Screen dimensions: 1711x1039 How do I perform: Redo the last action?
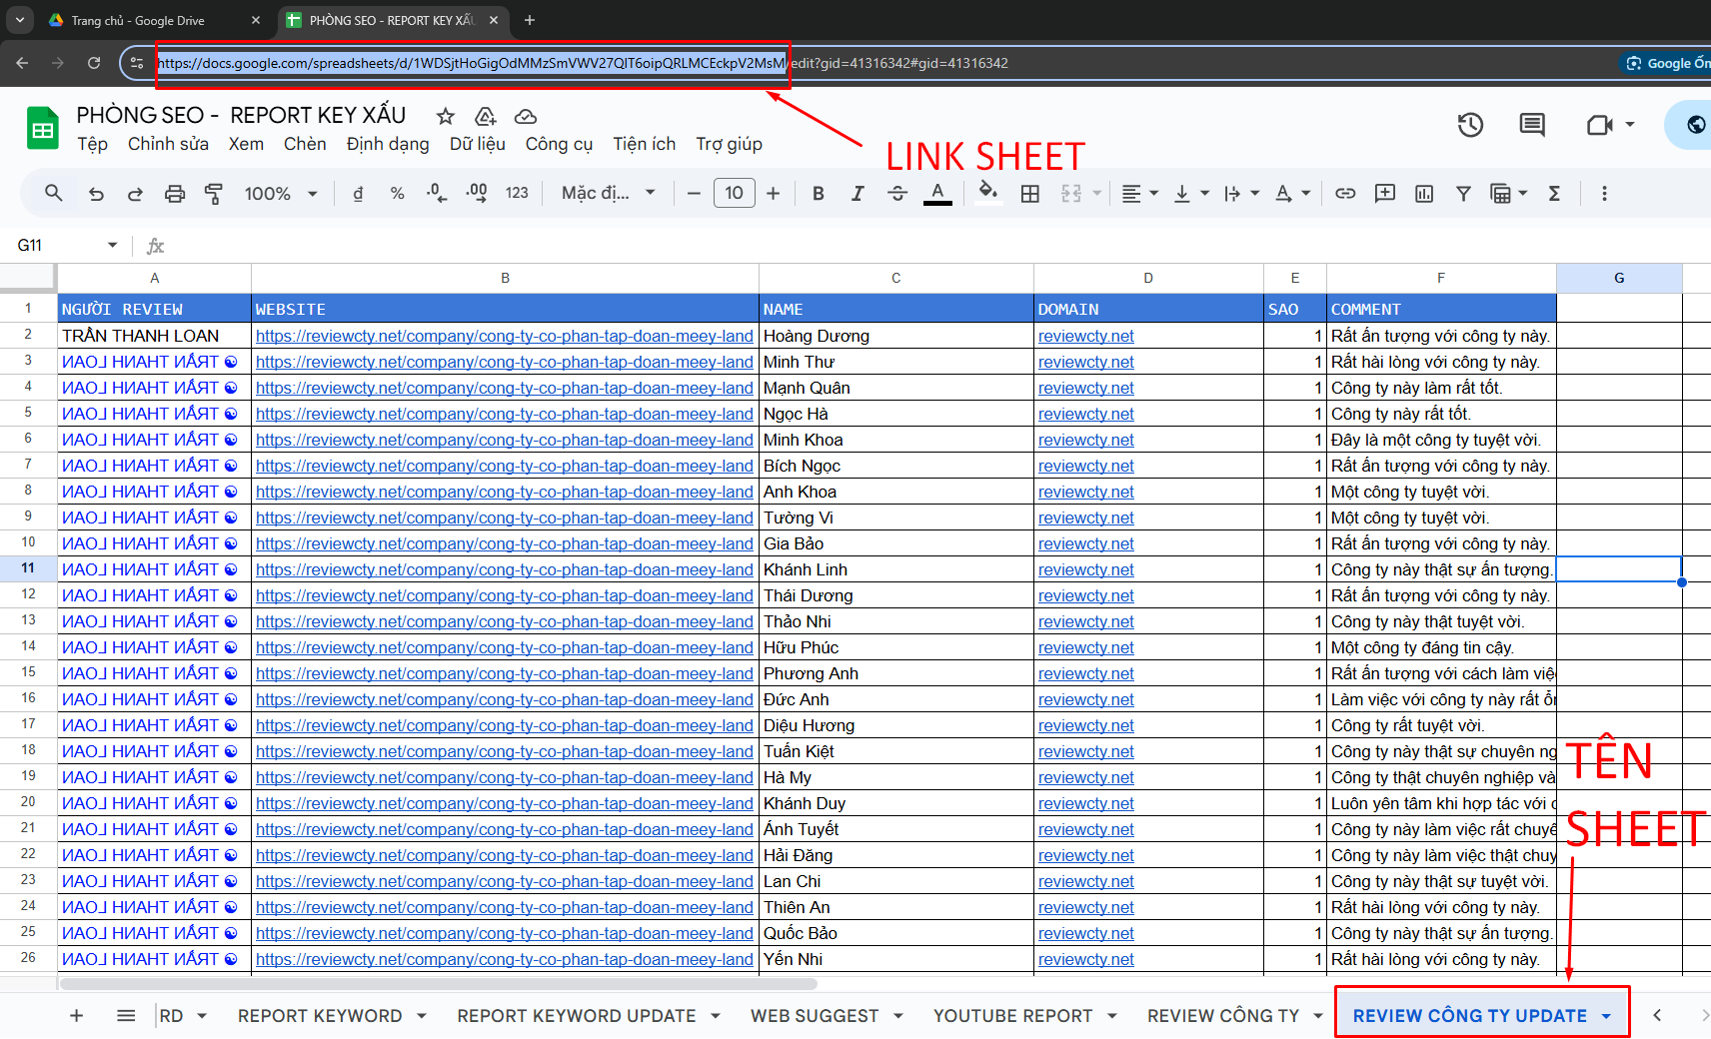(135, 193)
